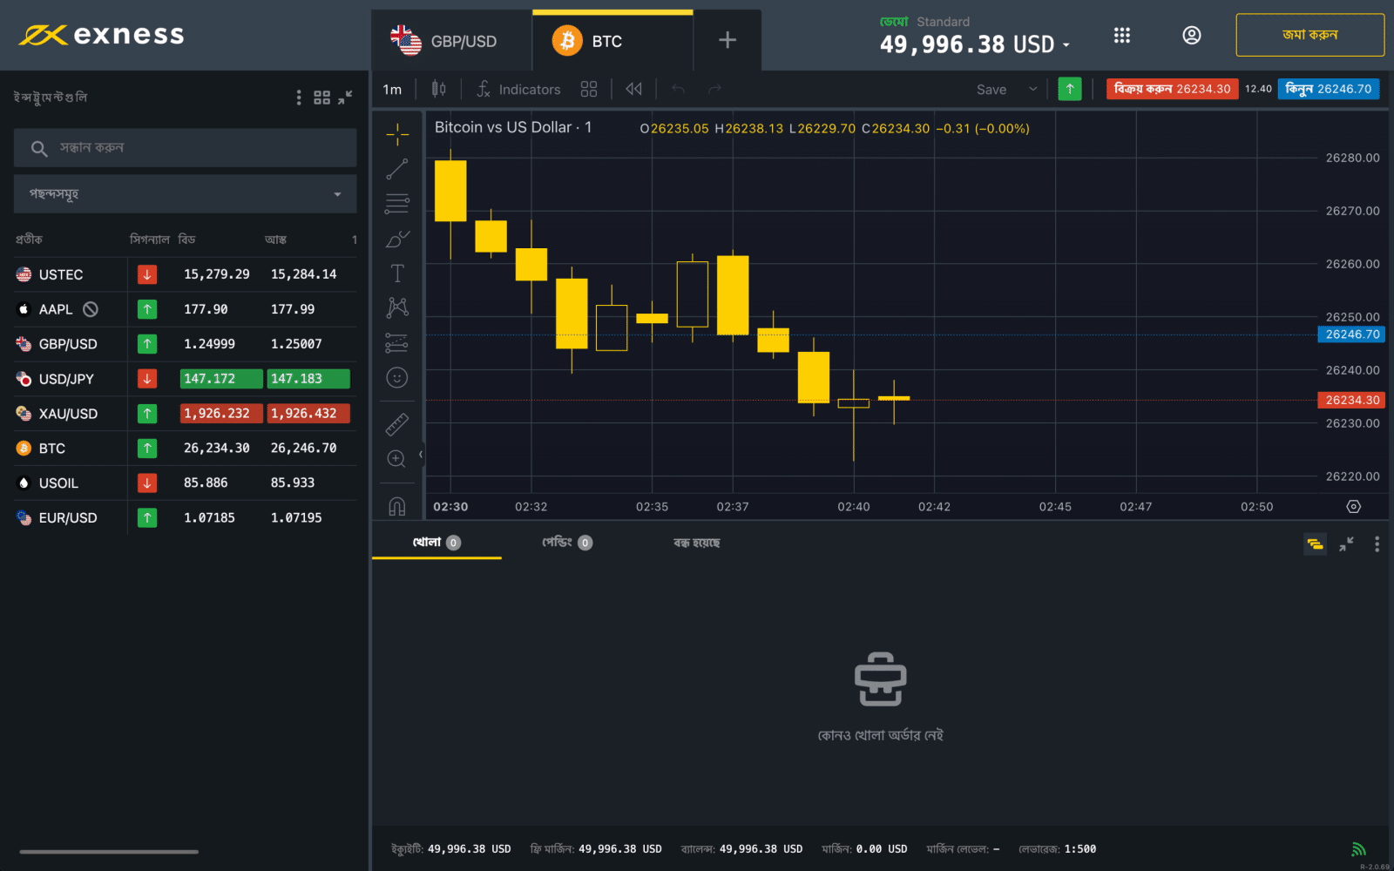Viewport: 1394px width, 871px height.
Task: Open the Indicators menu
Action: [518, 89]
